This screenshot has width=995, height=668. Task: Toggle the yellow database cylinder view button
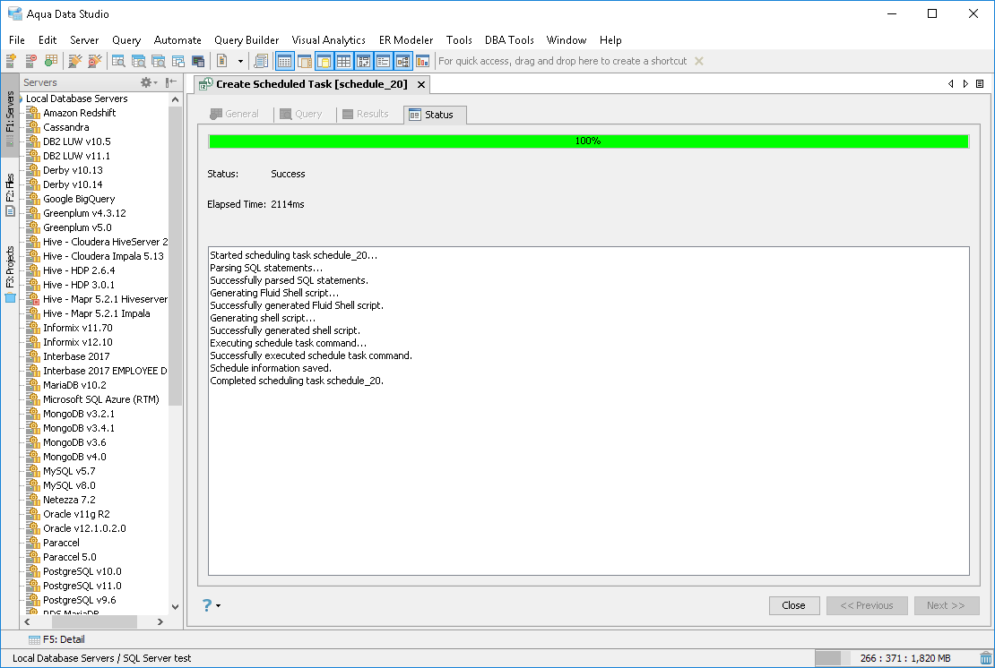324,61
